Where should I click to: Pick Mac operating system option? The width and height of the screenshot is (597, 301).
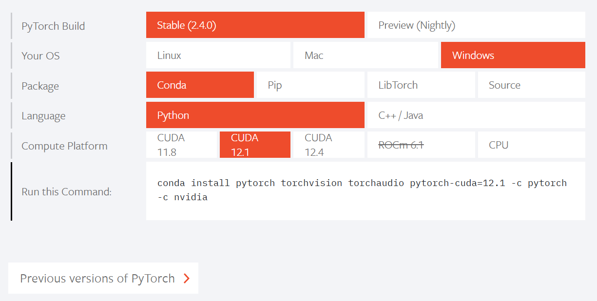365,55
